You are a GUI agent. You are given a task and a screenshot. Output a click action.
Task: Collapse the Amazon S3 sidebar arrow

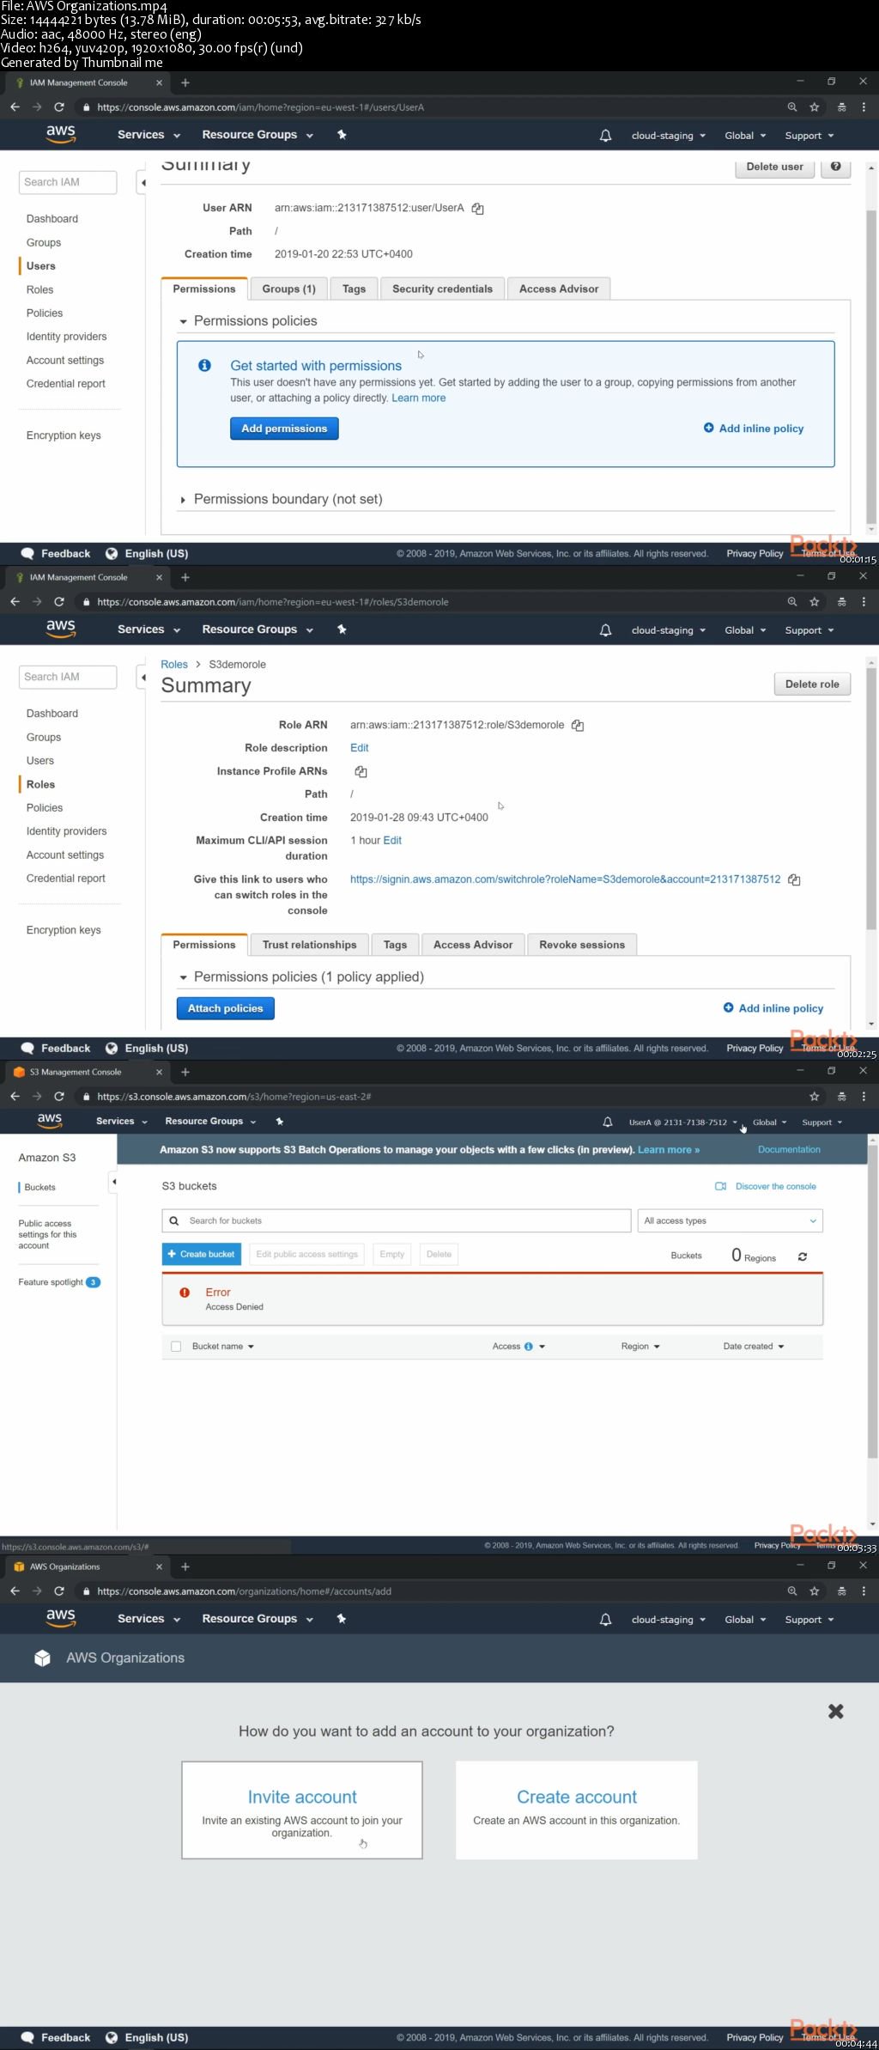[x=113, y=1183]
